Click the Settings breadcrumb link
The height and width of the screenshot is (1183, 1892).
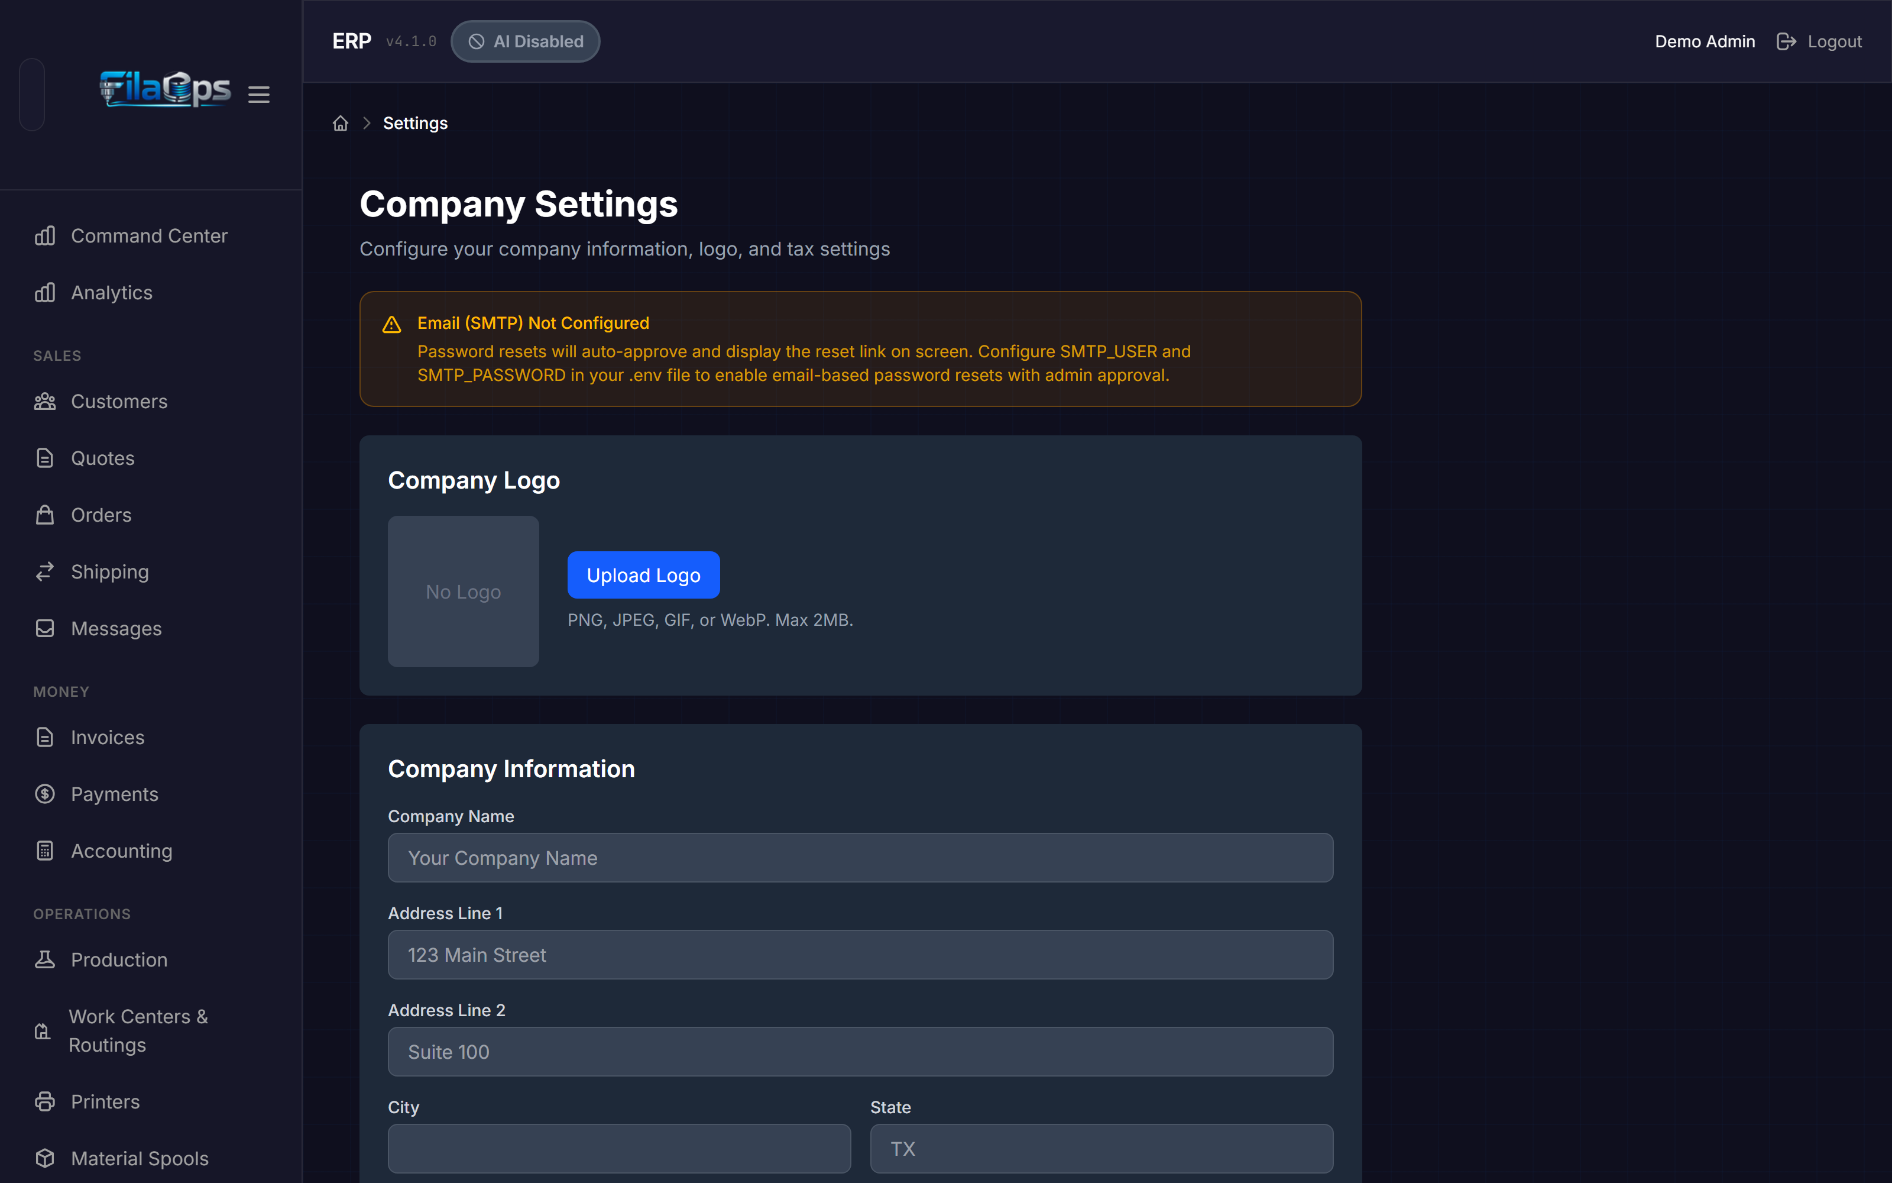[x=415, y=123]
